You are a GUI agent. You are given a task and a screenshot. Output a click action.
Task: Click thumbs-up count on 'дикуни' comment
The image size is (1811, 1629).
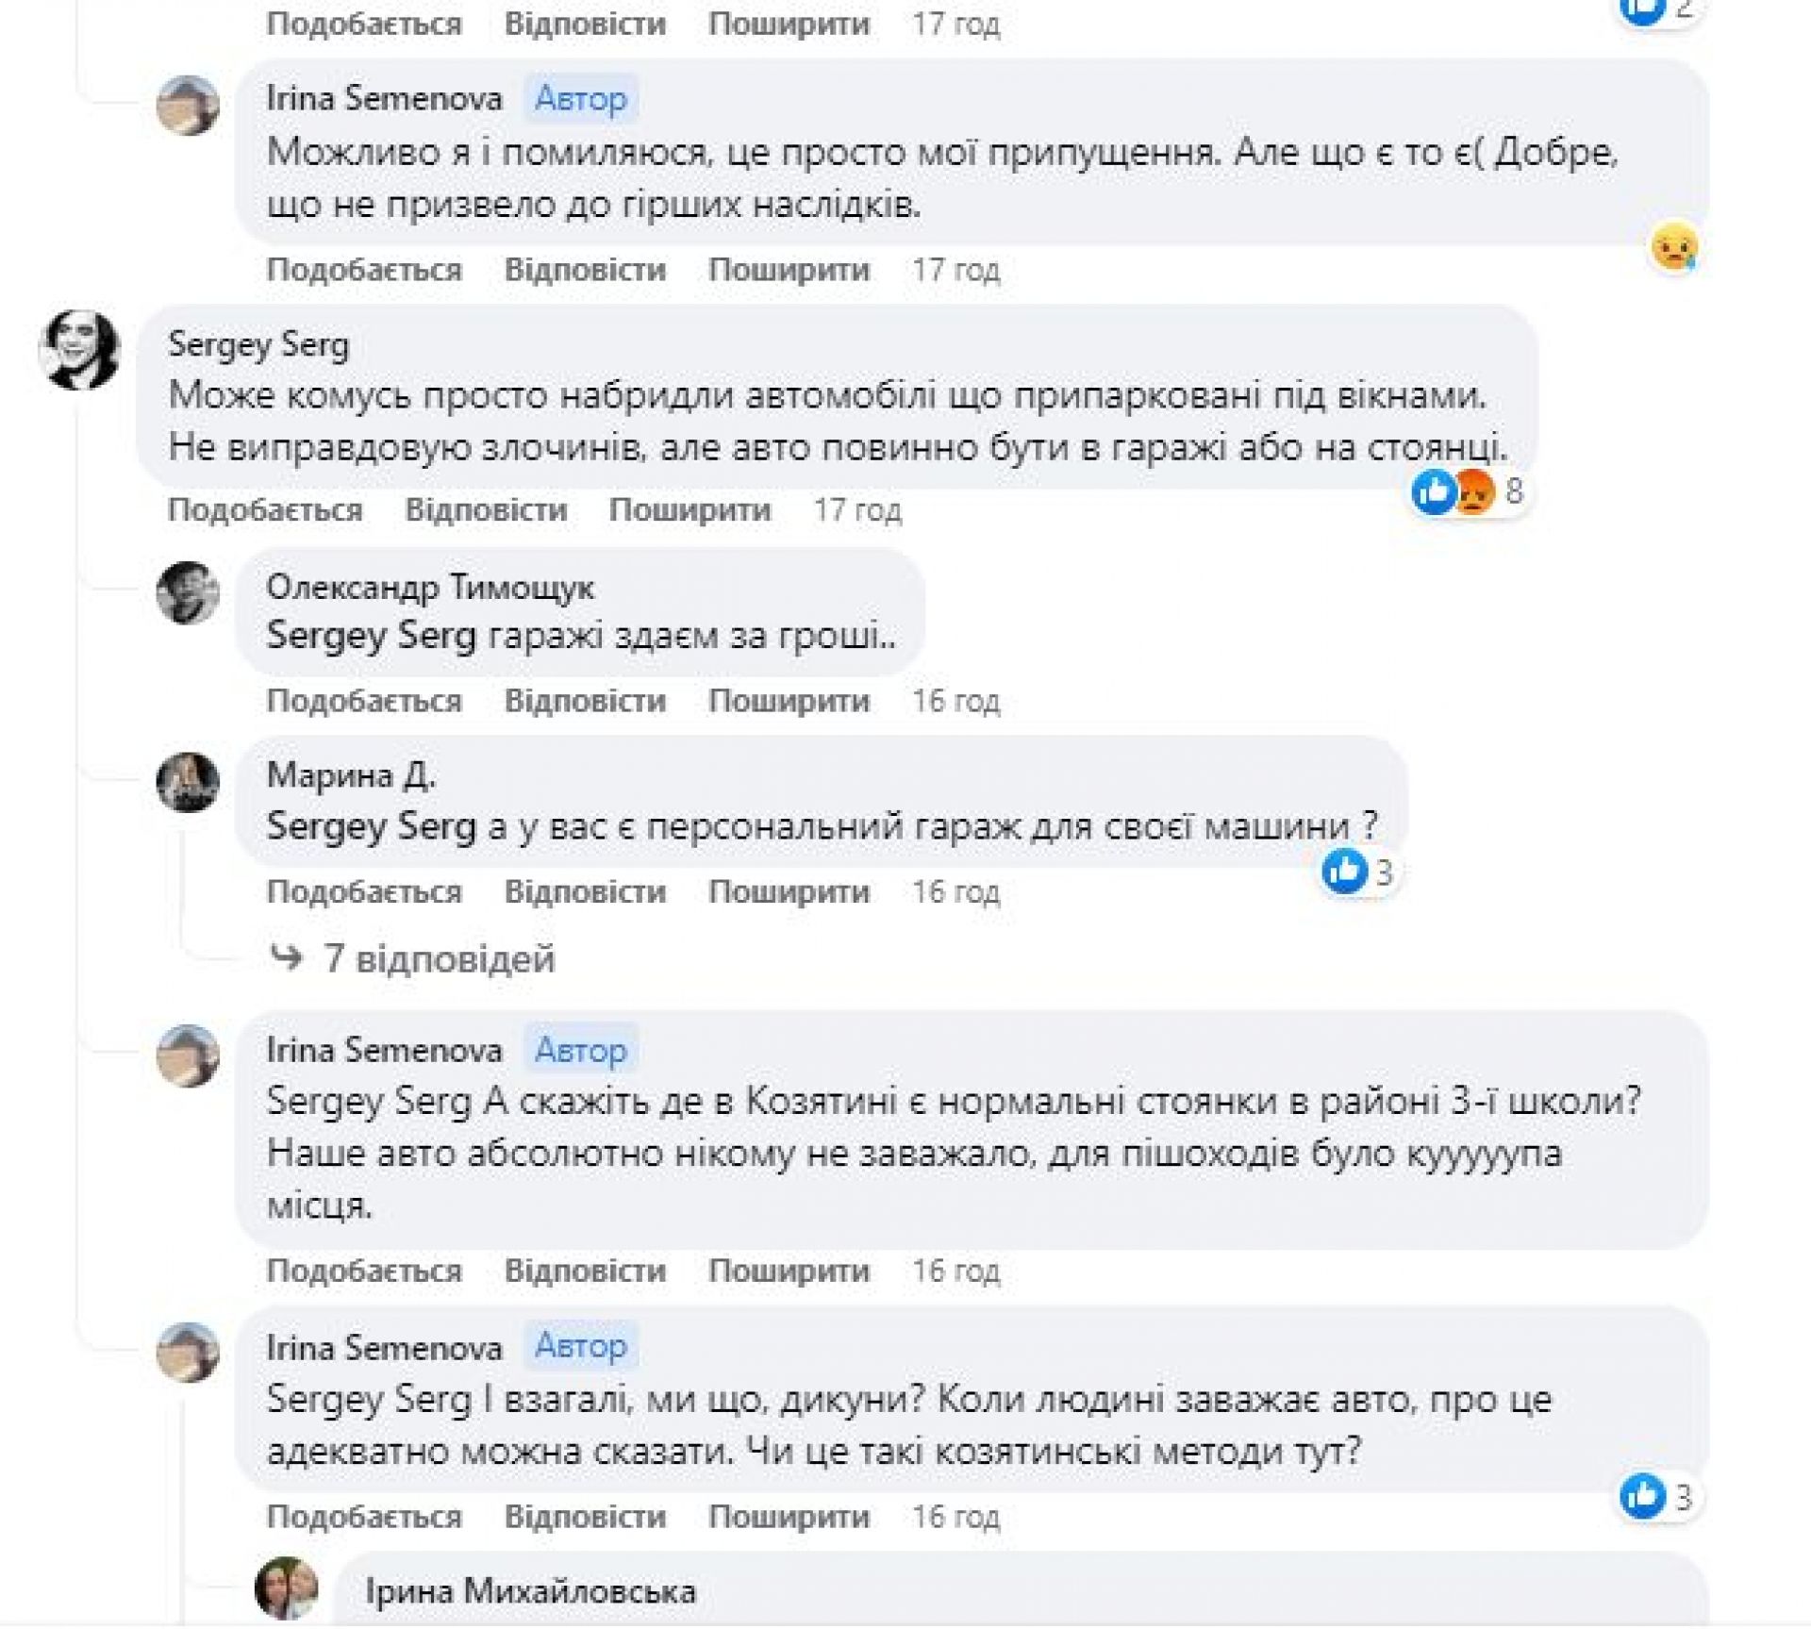[x=1657, y=1497]
